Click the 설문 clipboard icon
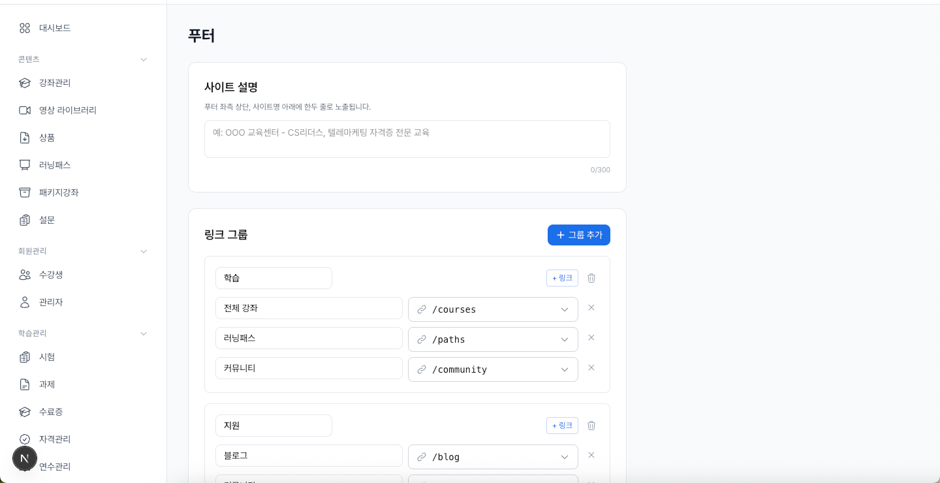Screen dimensions: 940x483 25,220
